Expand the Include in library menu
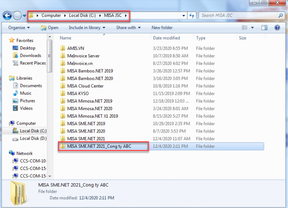288x208 pixels. (86, 28)
